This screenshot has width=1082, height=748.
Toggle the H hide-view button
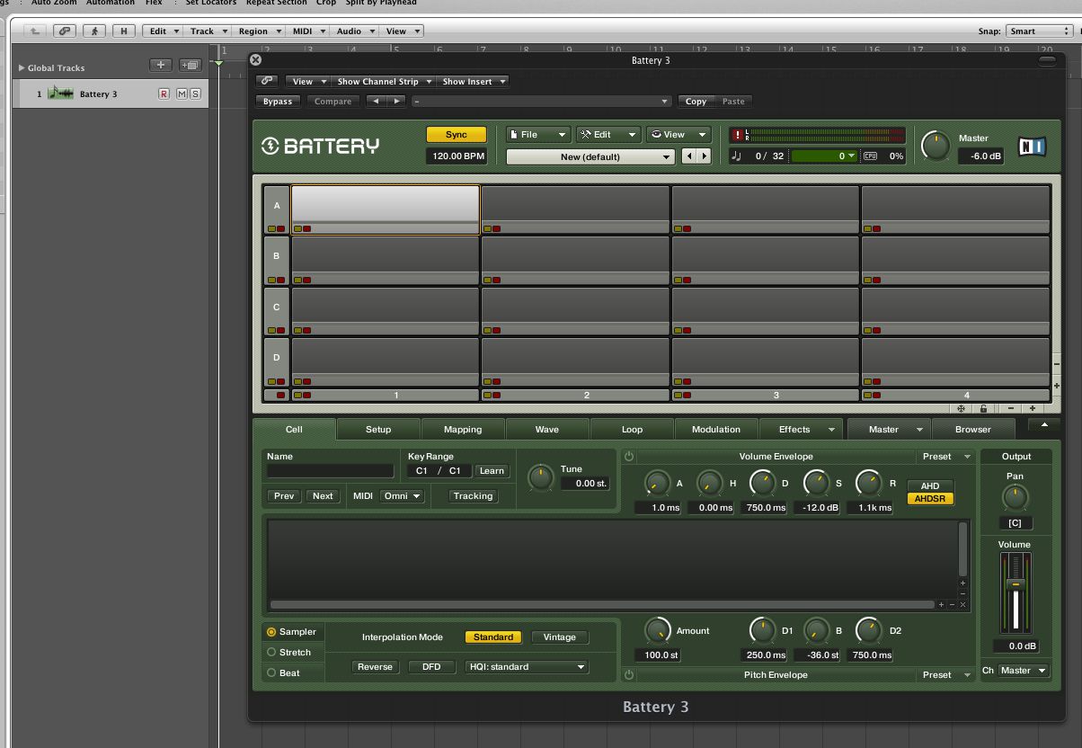click(123, 31)
